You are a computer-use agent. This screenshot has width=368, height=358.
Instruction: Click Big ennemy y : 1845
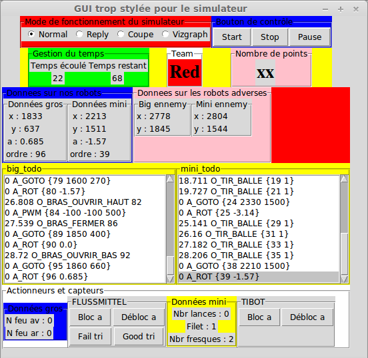click(153, 129)
